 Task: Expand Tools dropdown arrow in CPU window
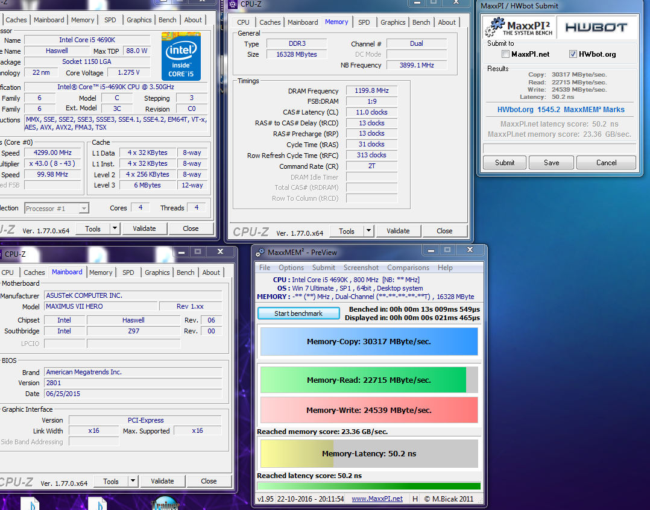click(115, 228)
